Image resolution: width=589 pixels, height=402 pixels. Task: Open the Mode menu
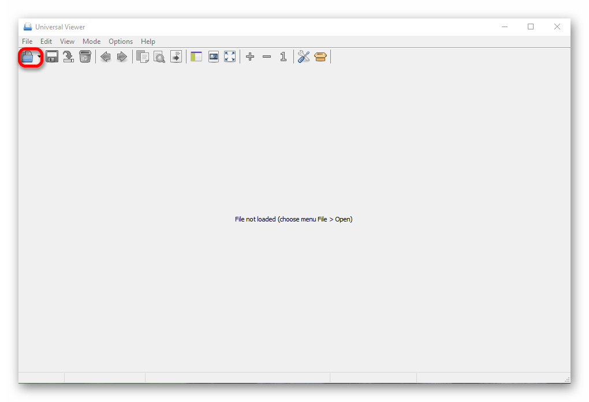(92, 42)
